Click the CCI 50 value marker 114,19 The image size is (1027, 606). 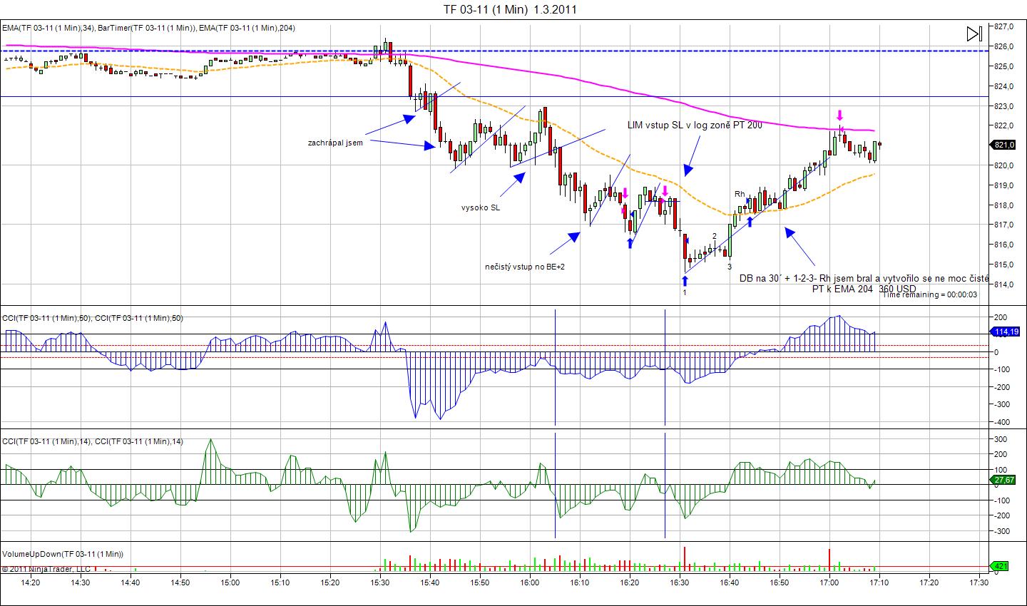coord(1003,332)
